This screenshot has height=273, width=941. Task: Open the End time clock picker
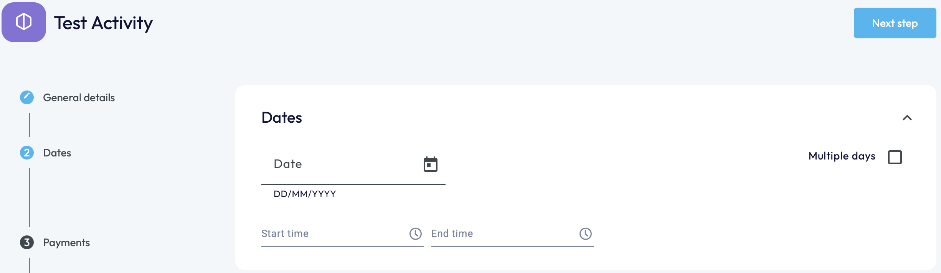click(x=585, y=234)
